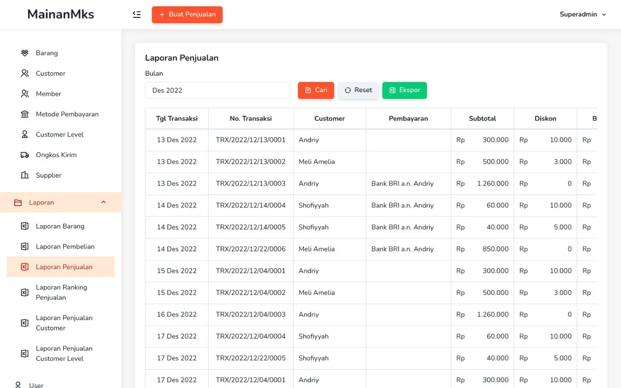
Task: Toggle sidebar with the collapse menu icon
Action: pos(137,15)
